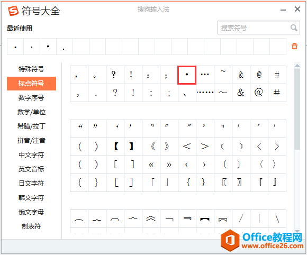Insert the backslash symbol
The image size is (307, 255).
click(277, 218)
